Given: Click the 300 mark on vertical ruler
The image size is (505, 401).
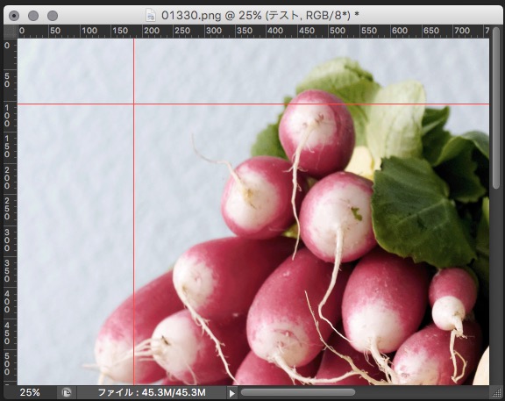Looking at the screenshot, I should pos(7,240).
